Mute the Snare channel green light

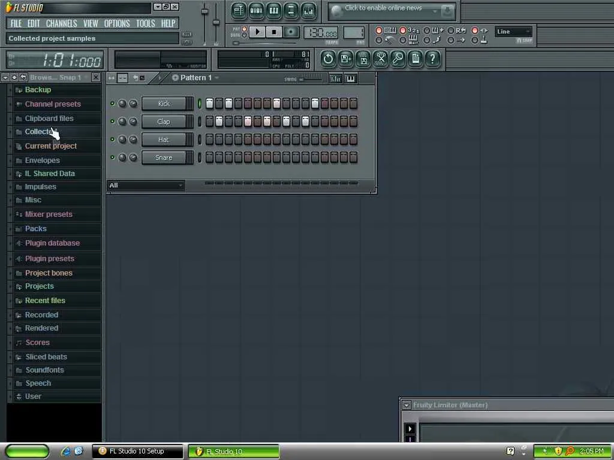tap(112, 158)
